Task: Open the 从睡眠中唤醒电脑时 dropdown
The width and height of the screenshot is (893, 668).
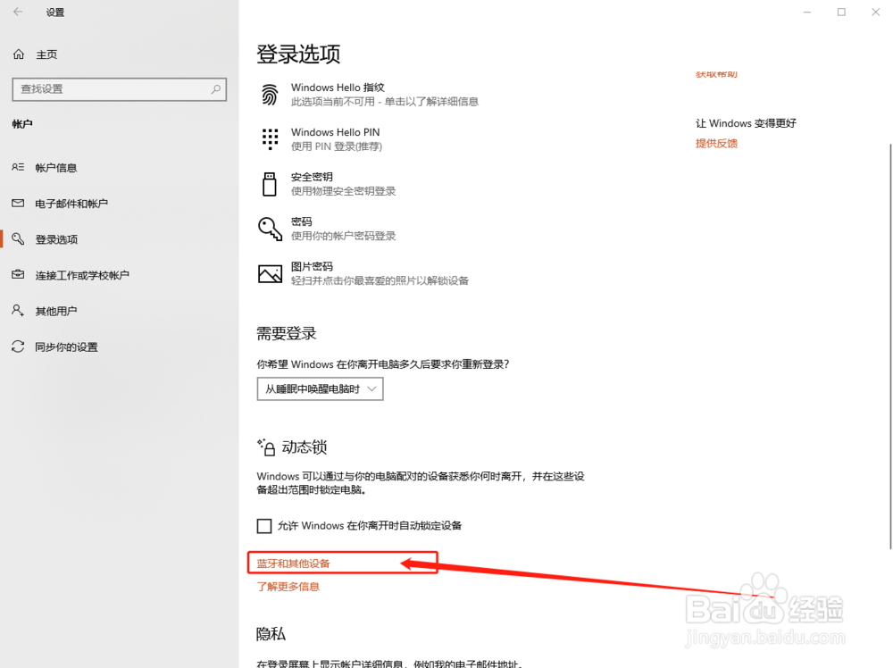Action: (x=320, y=389)
